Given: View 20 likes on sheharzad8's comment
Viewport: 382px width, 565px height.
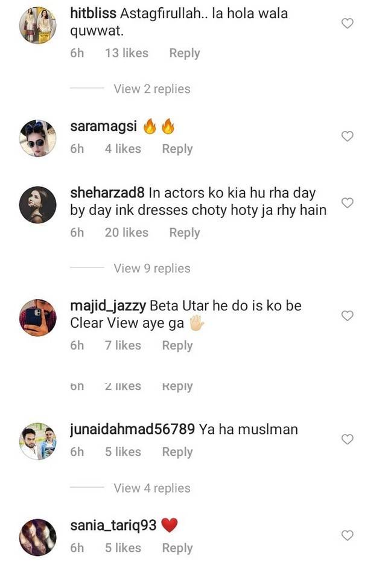Looking at the screenshot, I should coord(127,232).
